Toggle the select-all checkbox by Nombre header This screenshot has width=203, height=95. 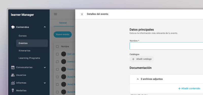(x=57, y=46)
